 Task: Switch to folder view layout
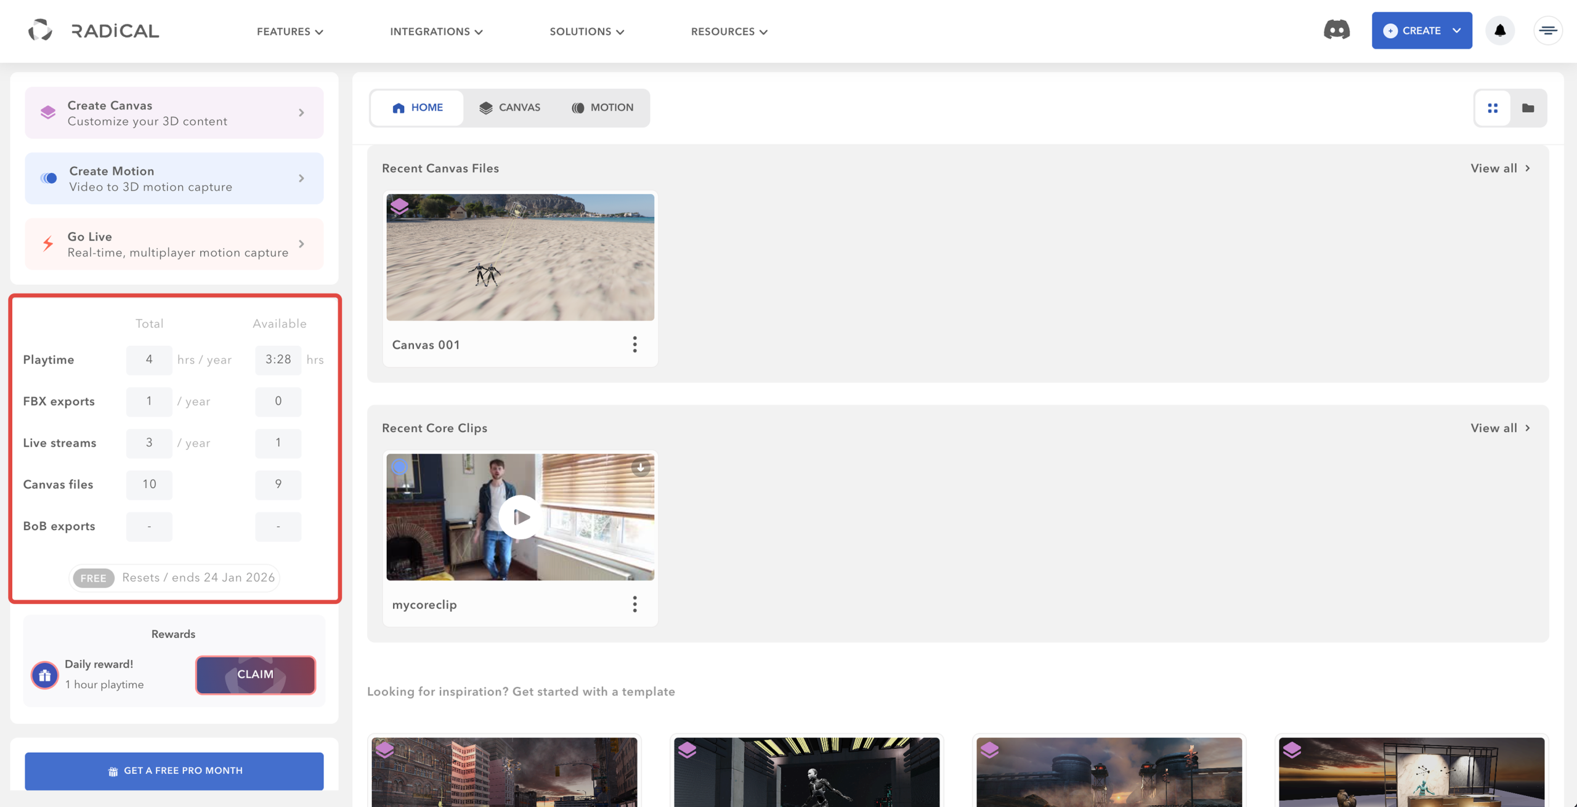1528,108
